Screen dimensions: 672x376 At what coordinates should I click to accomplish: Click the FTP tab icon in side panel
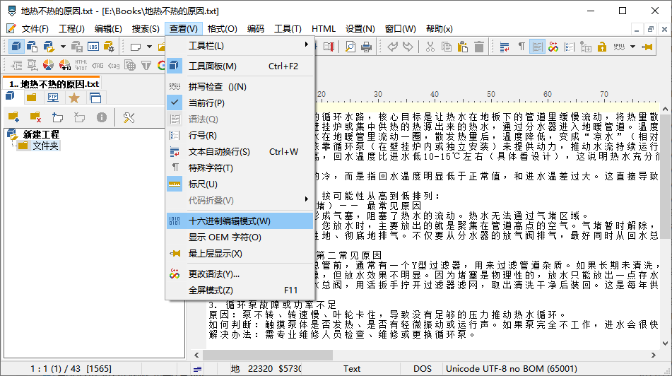pos(53,98)
